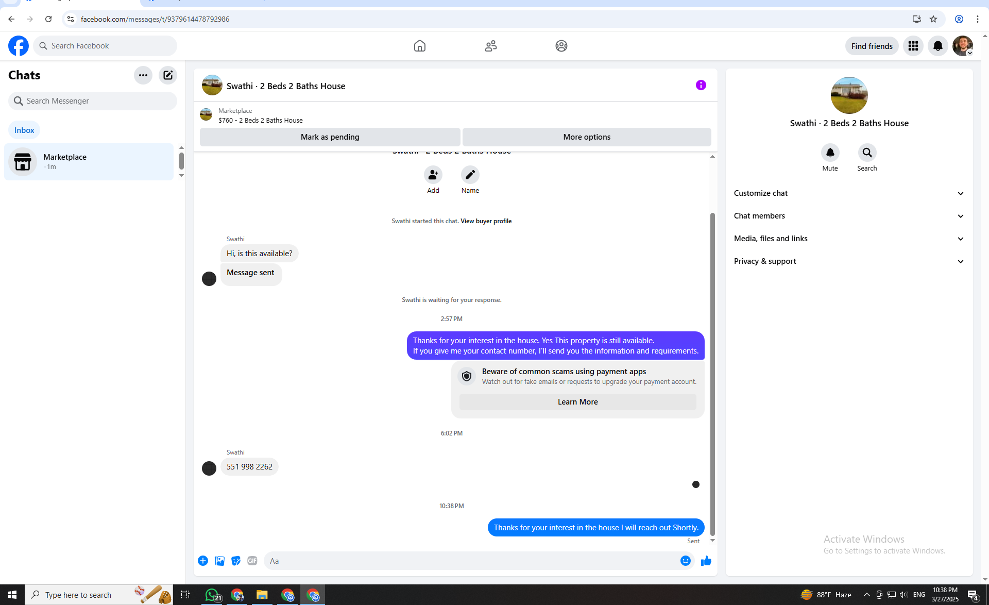This screenshot has width=989, height=605.
Task: Edit the chat name with pencil icon
Action: (470, 175)
